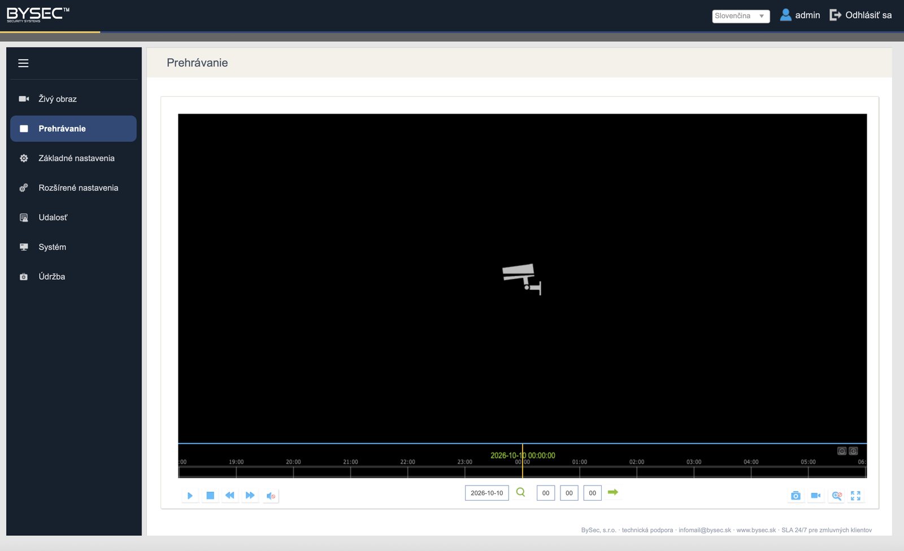Click Odhlásiť sa to log out
Screen dimensions: 904x551
(860, 15)
